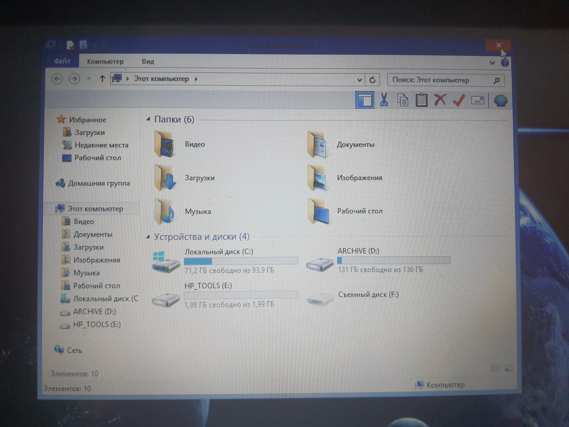569x427 pixels.
Task: Expand the ribbon with the chevron
Action: pos(492,63)
